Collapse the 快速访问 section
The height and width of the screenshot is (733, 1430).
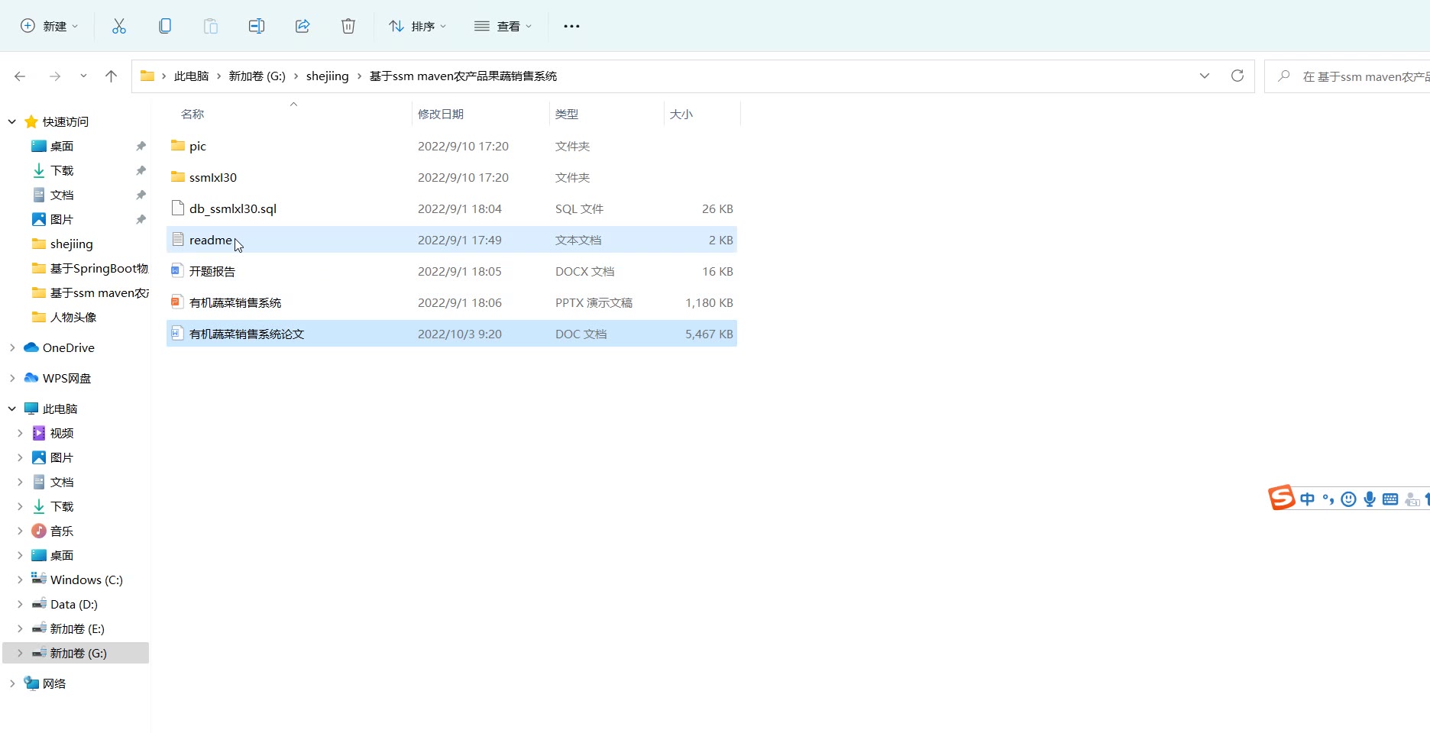[12, 121]
